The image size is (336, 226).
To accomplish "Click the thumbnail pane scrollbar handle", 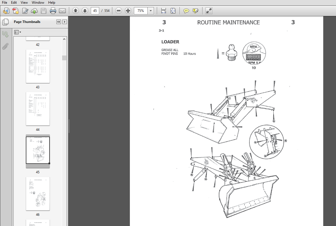I will pyautogui.click(x=64, y=58).
